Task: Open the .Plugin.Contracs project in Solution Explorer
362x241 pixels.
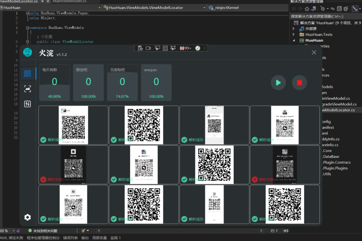Action: coord(337,162)
